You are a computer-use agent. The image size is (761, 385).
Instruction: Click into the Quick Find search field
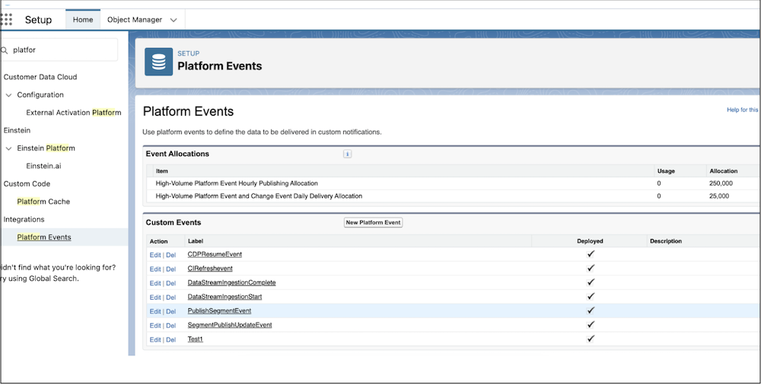[x=59, y=50]
